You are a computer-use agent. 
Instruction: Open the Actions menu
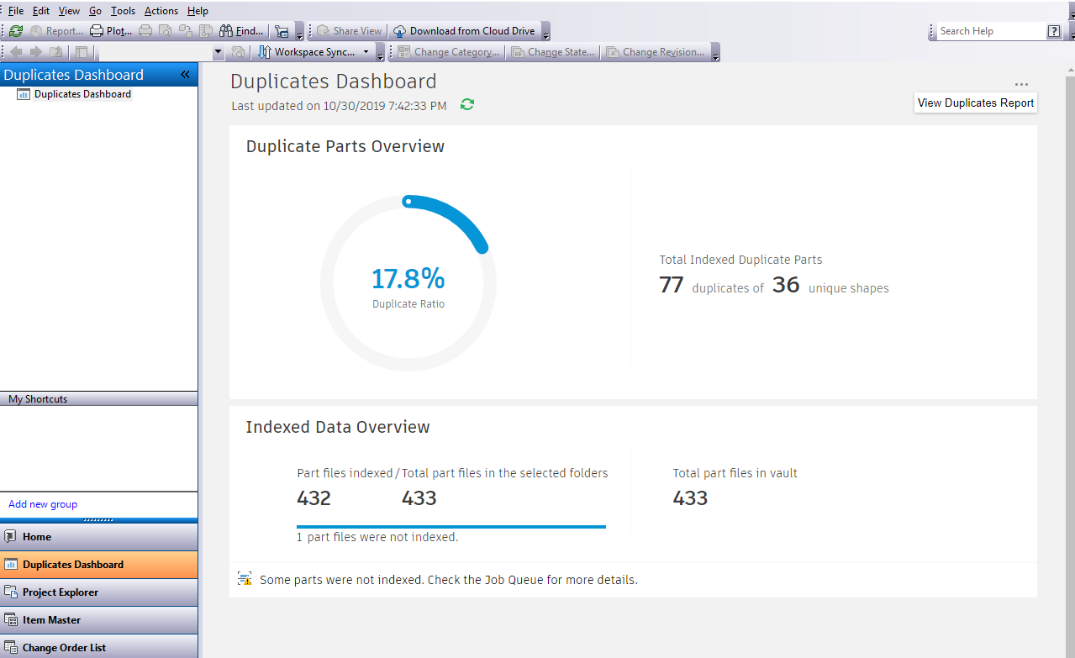coord(161,11)
